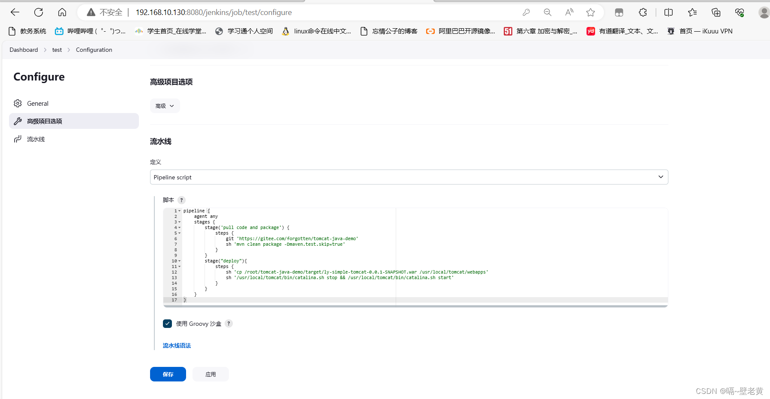
Task: Go to test breadcrumb
Action: pyautogui.click(x=57, y=50)
